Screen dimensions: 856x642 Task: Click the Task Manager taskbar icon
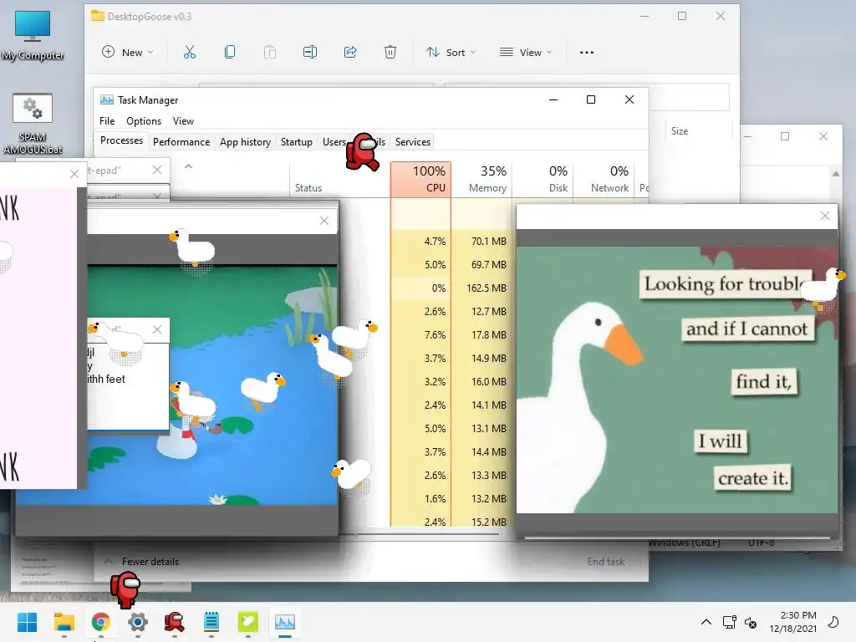click(x=285, y=622)
